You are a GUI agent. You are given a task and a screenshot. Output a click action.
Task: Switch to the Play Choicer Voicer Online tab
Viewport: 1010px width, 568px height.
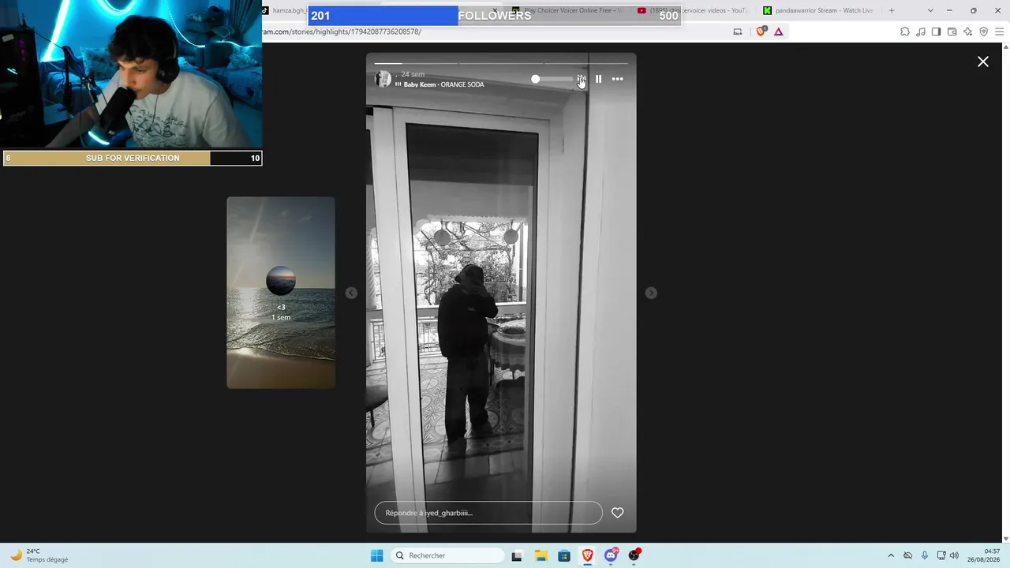567,10
